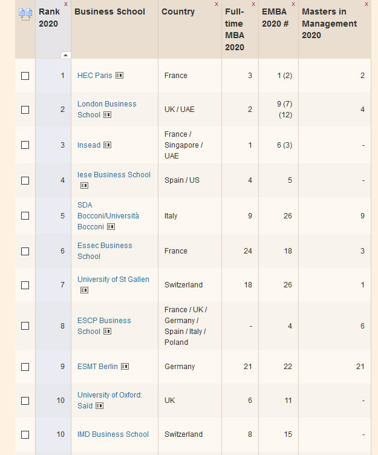The image size is (378, 455).
Task: Remove the EMBA 2020 column
Action: tap(293, 4)
